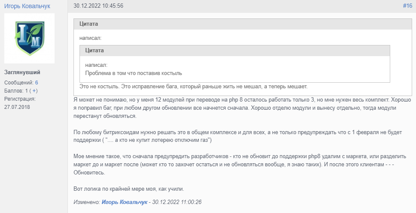416x213 pixels.
Task: Click the Баллов label in user info
Action: click(x=14, y=91)
